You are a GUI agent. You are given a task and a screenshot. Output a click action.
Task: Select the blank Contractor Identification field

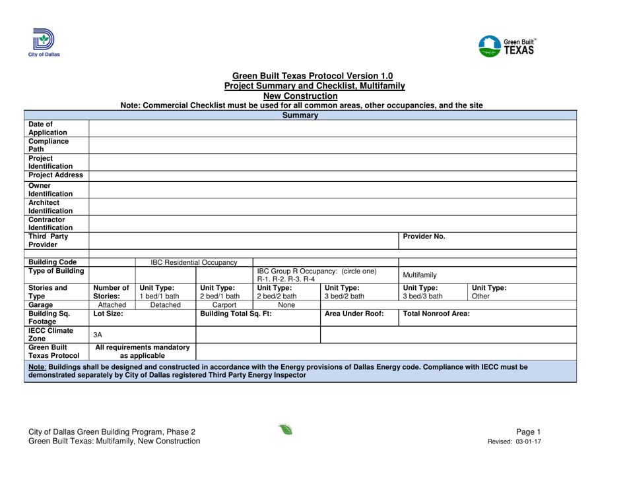click(333, 224)
